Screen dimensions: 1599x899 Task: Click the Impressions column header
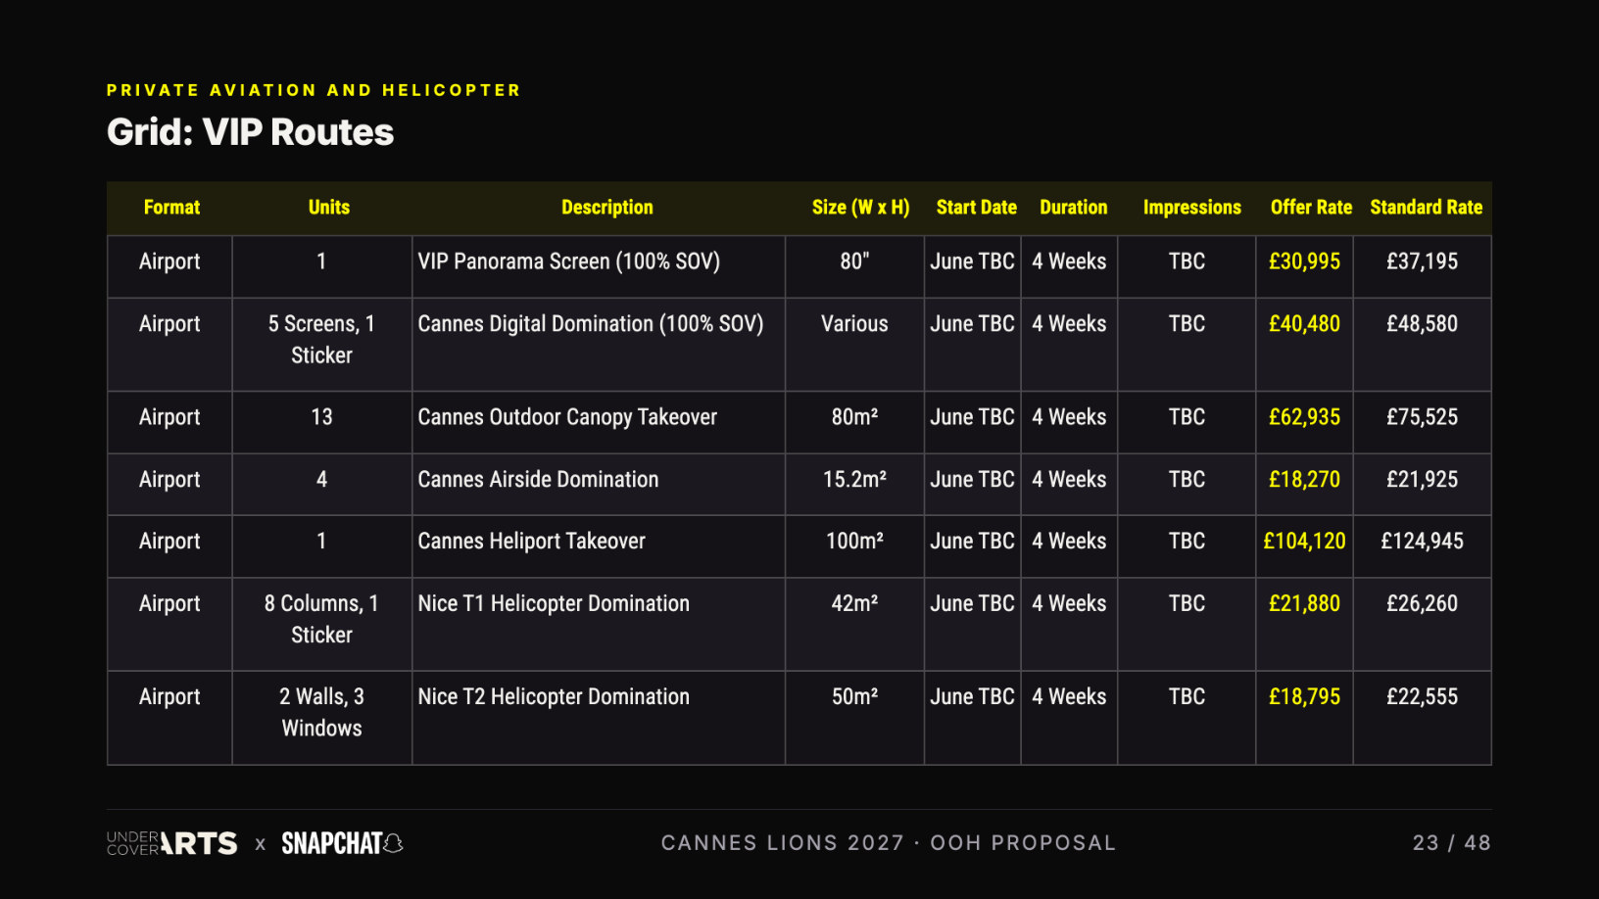(1191, 208)
